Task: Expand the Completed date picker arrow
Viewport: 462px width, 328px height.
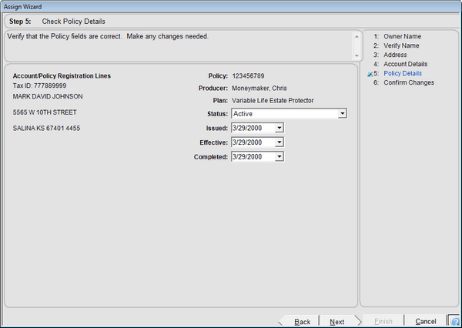Action: pos(280,157)
